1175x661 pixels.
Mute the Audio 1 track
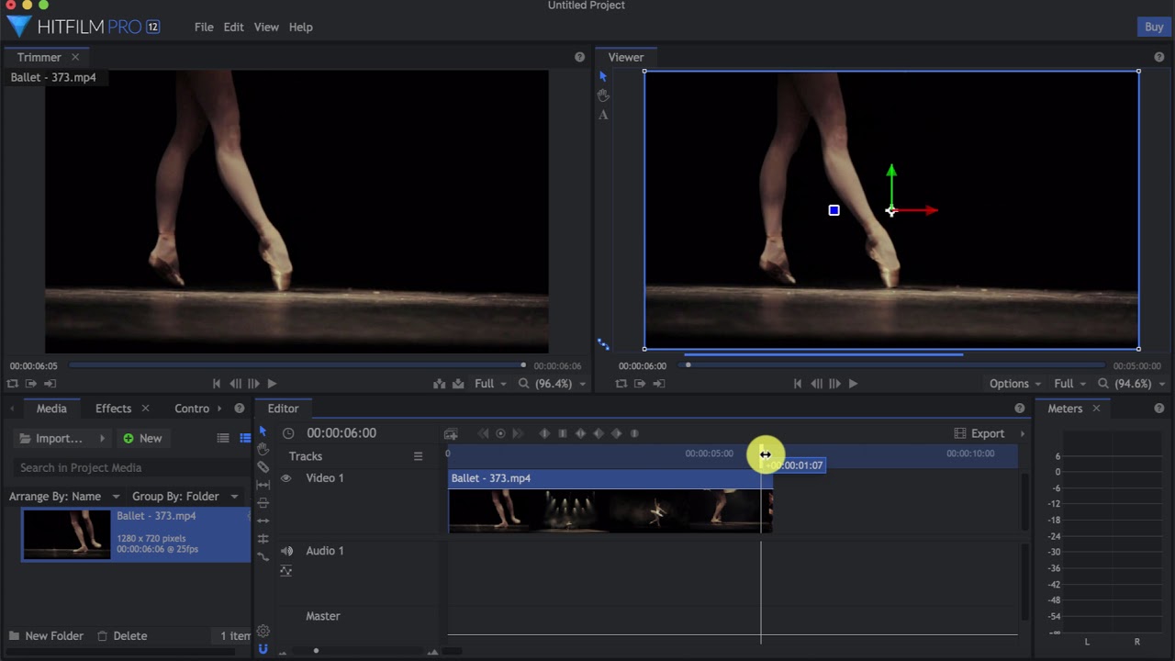(286, 551)
